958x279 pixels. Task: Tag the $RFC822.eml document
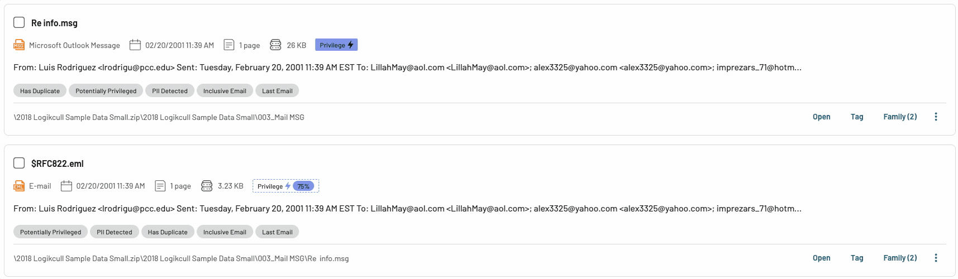pos(857,258)
